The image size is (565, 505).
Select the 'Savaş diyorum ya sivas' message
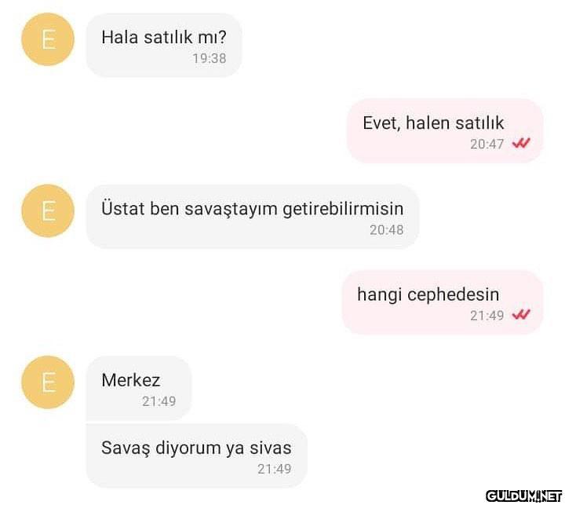point(197,456)
